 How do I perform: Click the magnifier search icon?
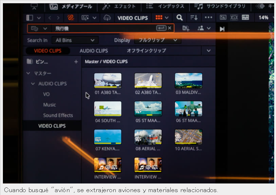click(179, 17)
